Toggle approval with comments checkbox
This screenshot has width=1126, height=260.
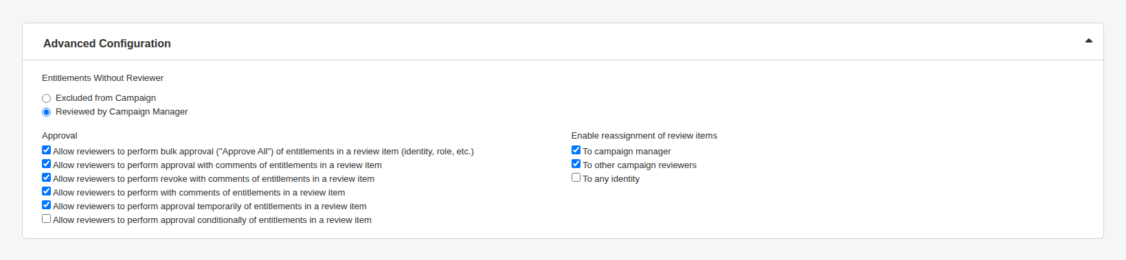pos(46,164)
